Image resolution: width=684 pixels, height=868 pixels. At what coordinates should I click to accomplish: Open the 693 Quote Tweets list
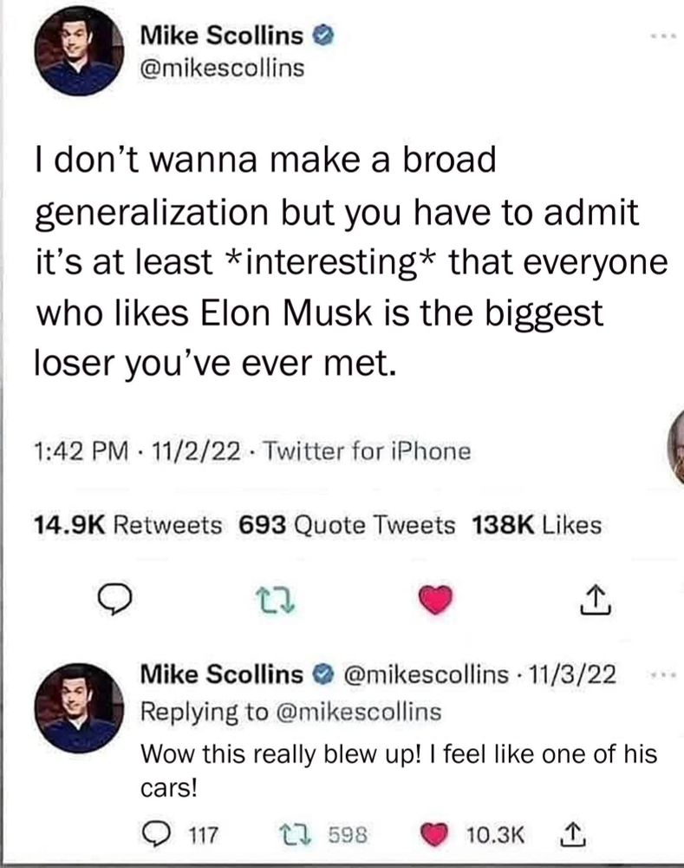pyautogui.click(x=347, y=524)
